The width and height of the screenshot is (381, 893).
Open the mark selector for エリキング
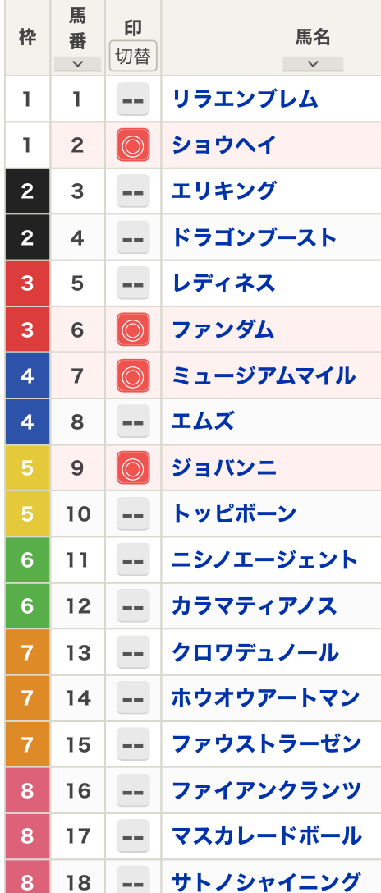pos(133,191)
